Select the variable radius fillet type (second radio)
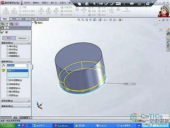 click(x=8, y=50)
